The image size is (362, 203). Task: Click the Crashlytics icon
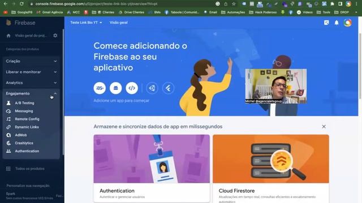pyautogui.click(x=8, y=143)
